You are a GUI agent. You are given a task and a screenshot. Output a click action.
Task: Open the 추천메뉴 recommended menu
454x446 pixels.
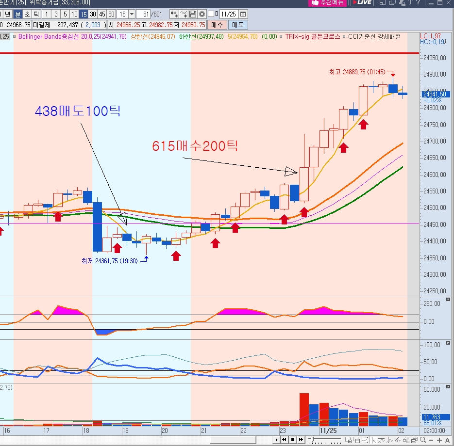point(327,2)
